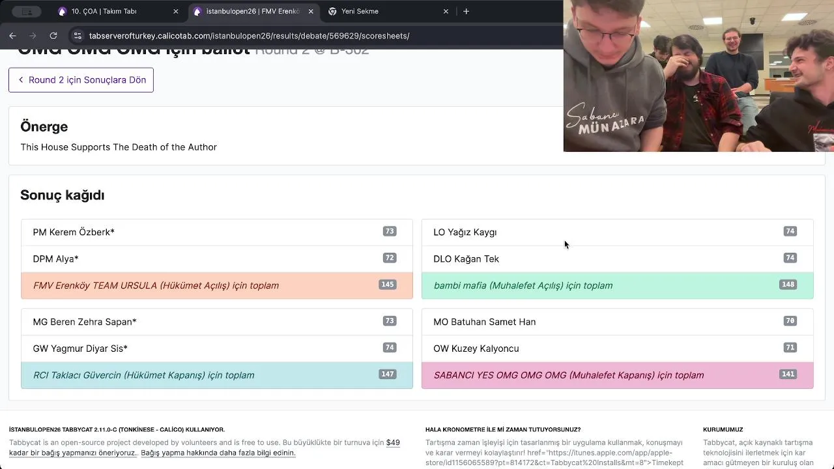Click score badge 71 for Kuzey Kalyoncu

[790, 348]
